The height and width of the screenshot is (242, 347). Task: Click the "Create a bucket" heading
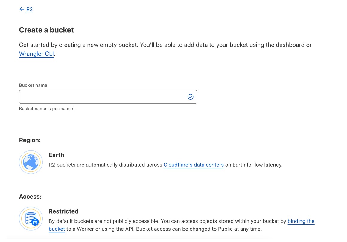(x=46, y=30)
